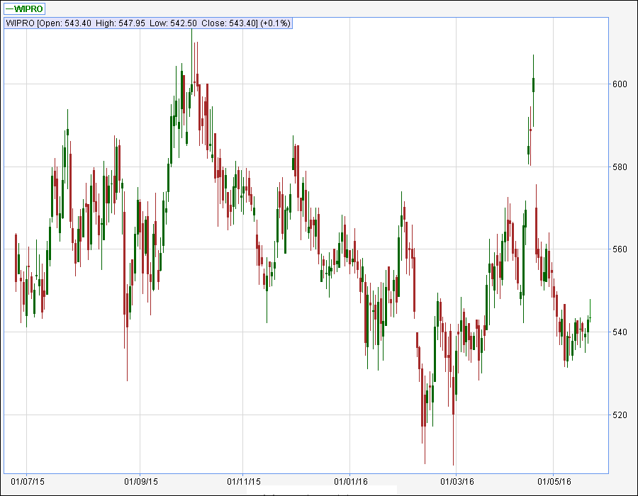Select the 600 price axis label

pos(620,84)
